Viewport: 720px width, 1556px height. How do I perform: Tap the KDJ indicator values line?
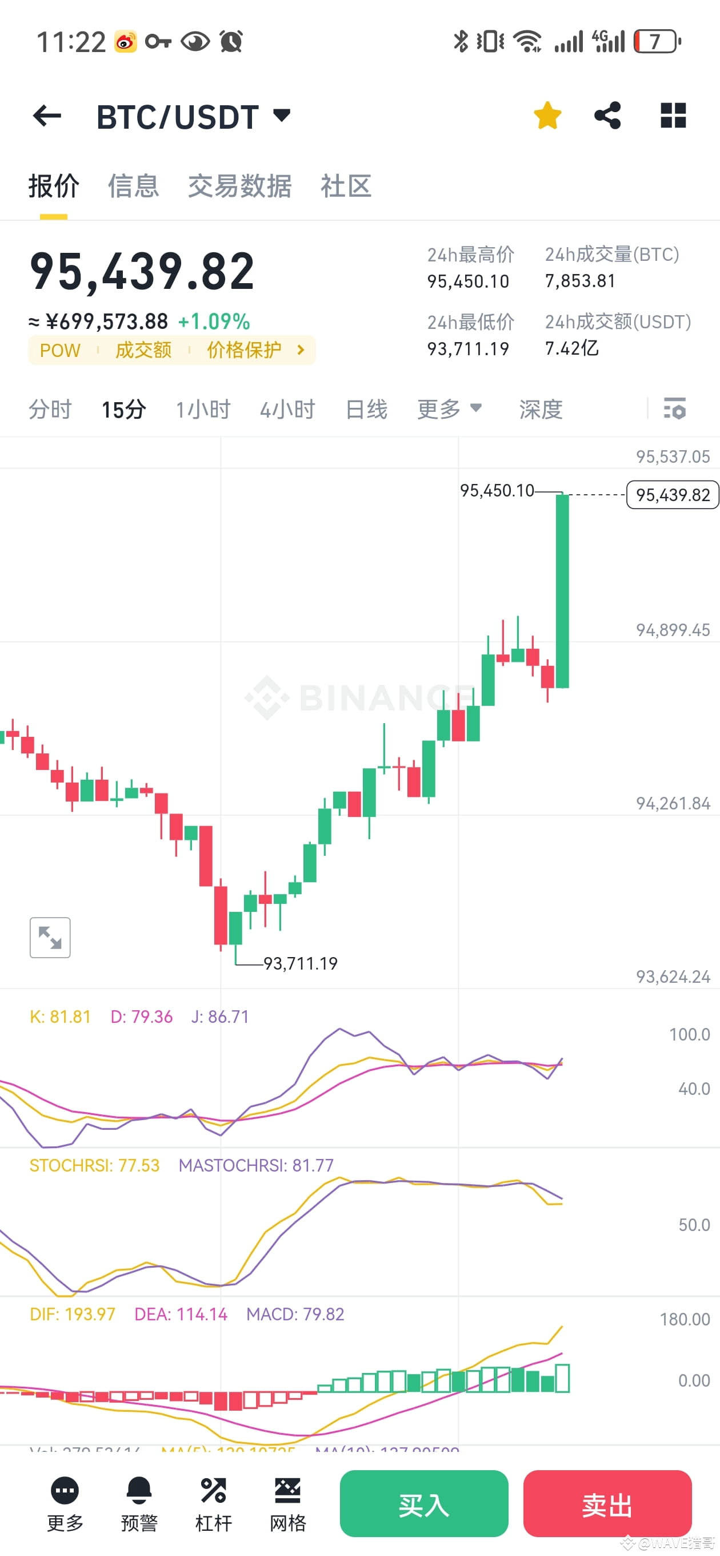[x=139, y=1017]
